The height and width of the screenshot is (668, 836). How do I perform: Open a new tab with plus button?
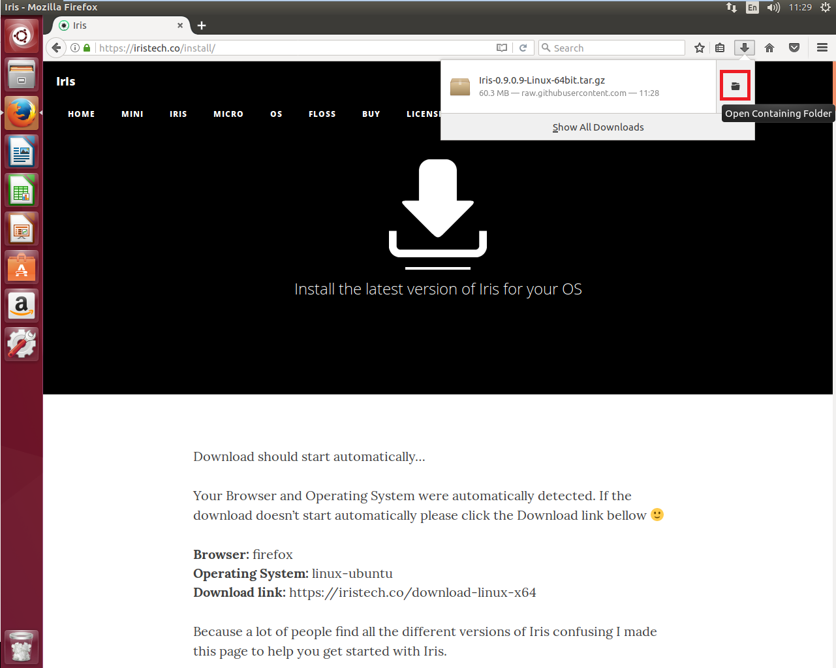click(x=202, y=25)
